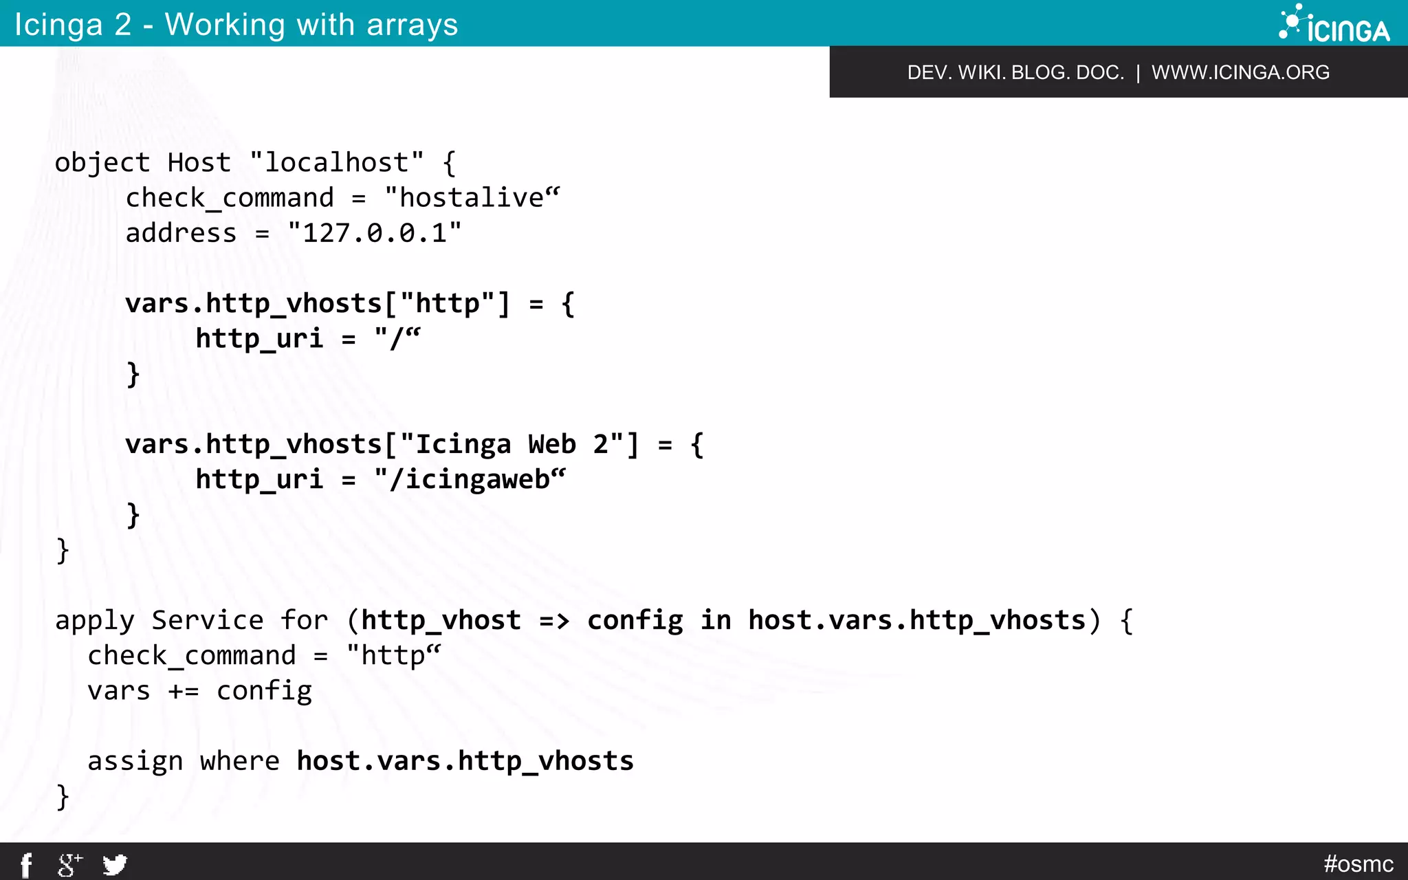1408x880 pixels.
Task: Click the 'vars += config' line
Action: [x=199, y=691]
